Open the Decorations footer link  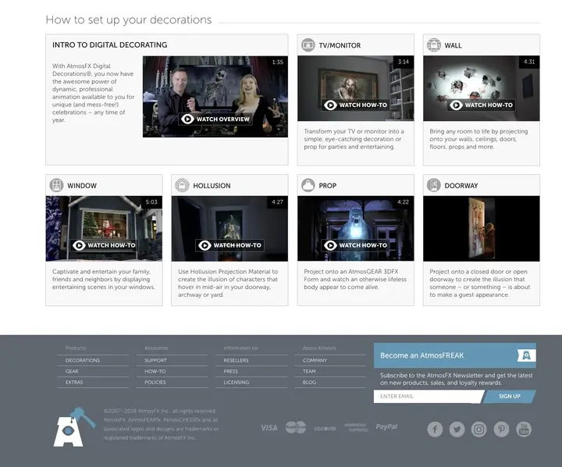83,361
